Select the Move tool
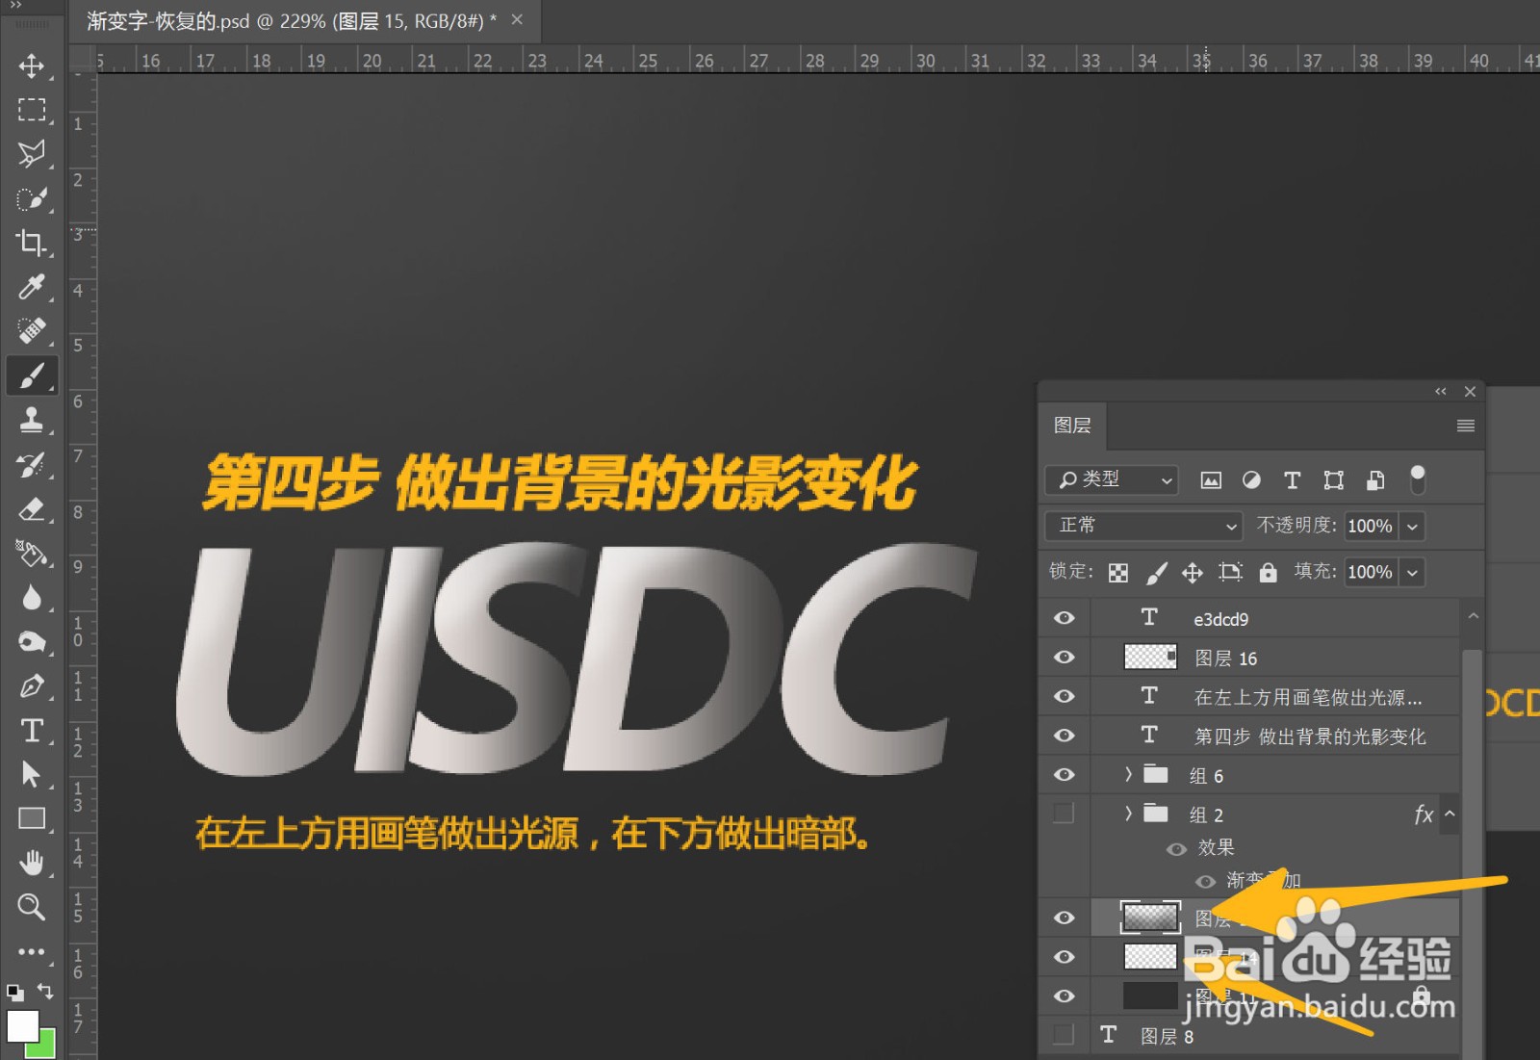The image size is (1540, 1060). [32, 66]
